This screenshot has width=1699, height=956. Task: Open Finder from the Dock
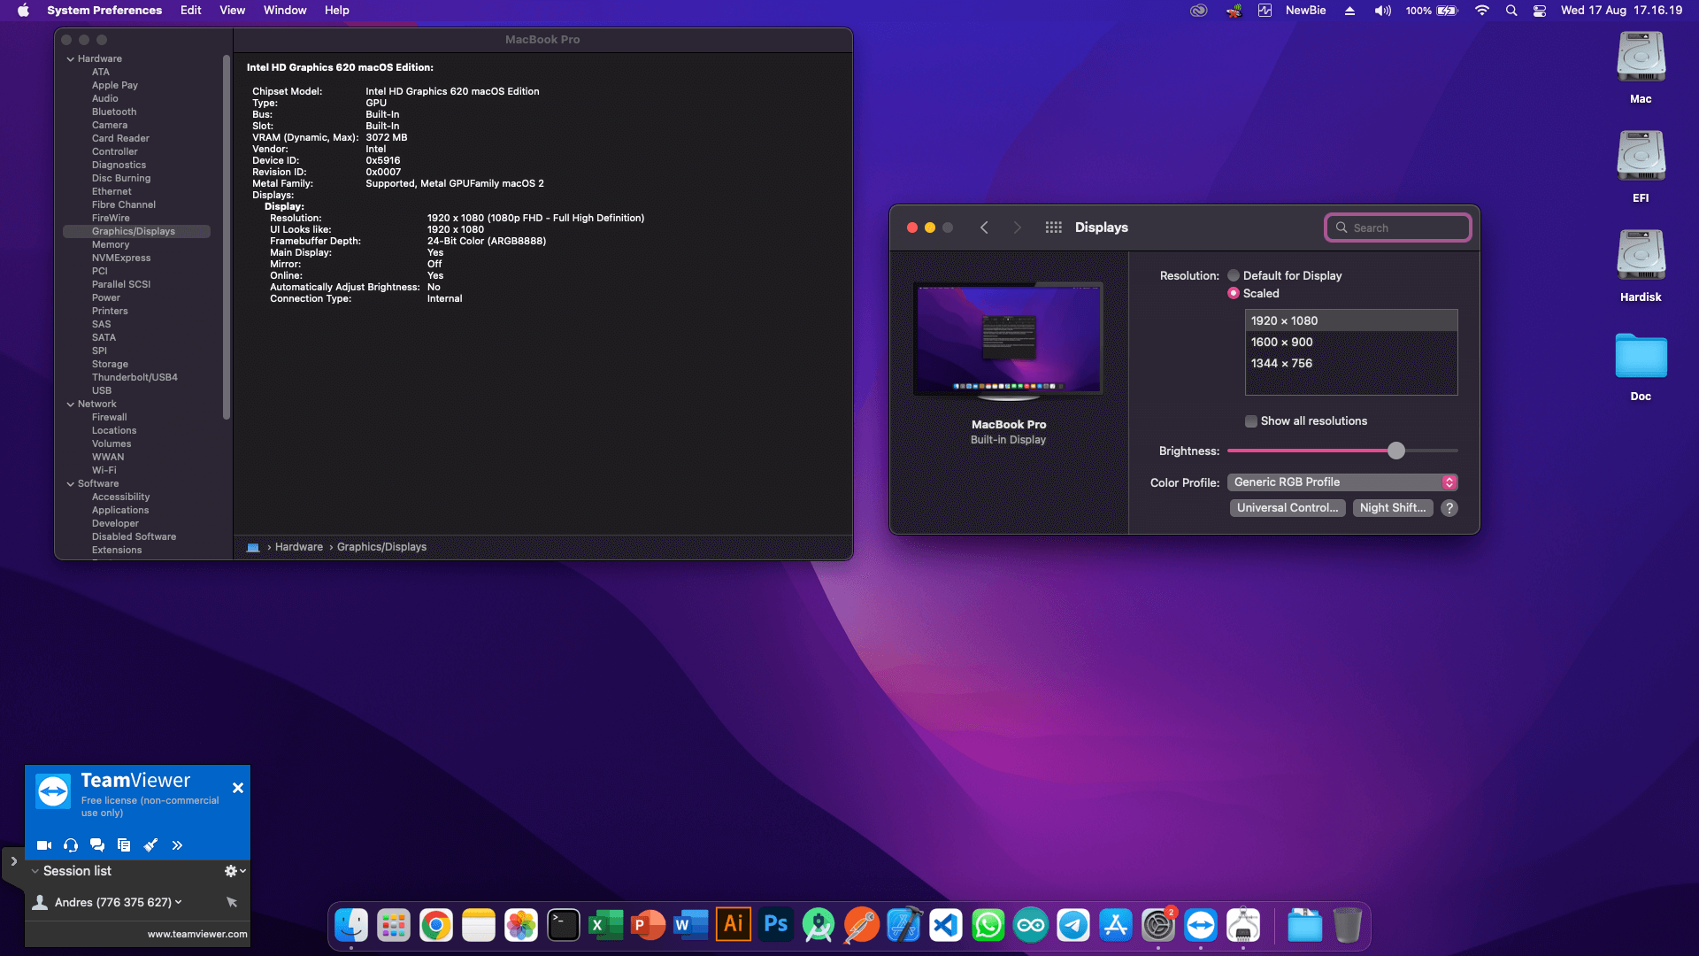pyautogui.click(x=351, y=926)
